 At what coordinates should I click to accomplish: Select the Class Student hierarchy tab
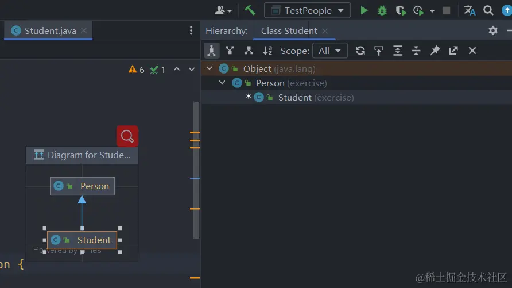289,30
